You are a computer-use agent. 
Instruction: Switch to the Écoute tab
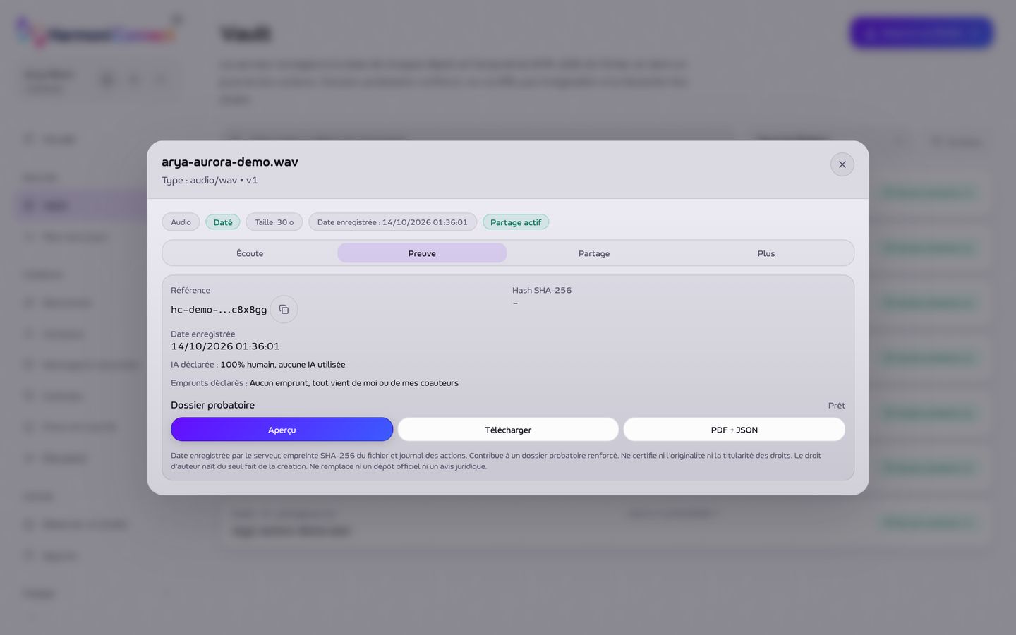(250, 253)
